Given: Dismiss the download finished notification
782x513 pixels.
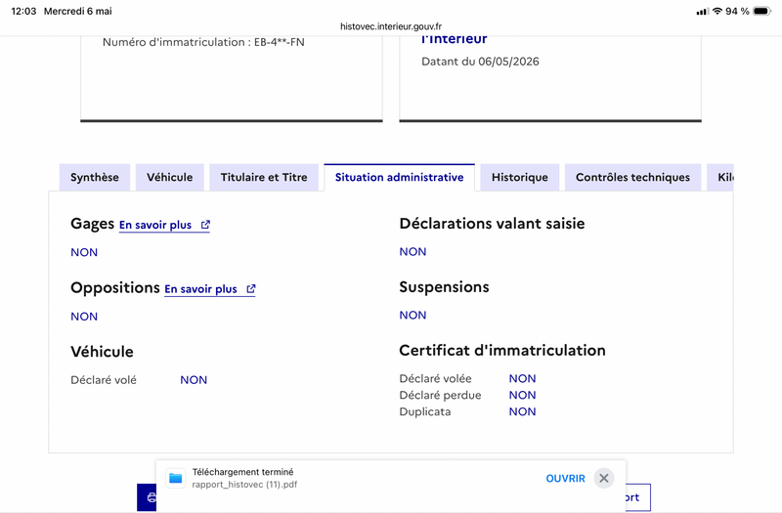Looking at the screenshot, I should tap(603, 478).
